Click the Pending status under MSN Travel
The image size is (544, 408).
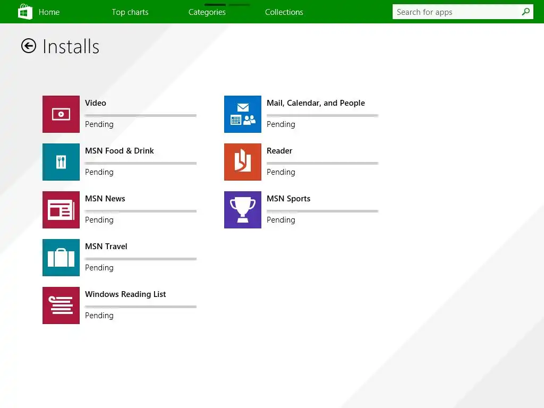[99, 268]
